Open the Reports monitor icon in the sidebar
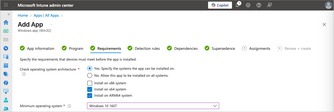 coord(6,91)
